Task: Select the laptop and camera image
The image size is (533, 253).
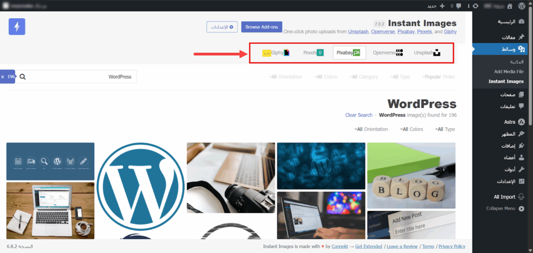Action: coord(231,178)
